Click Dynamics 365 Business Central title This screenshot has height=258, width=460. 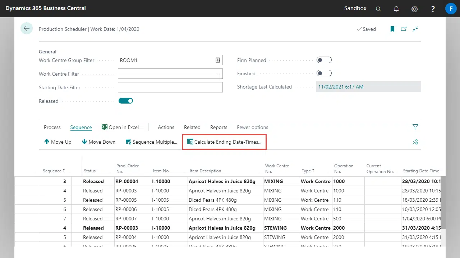click(x=46, y=8)
